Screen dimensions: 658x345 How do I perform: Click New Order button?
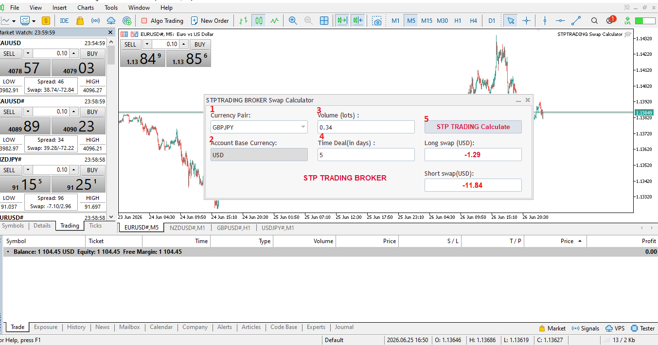[210, 21]
